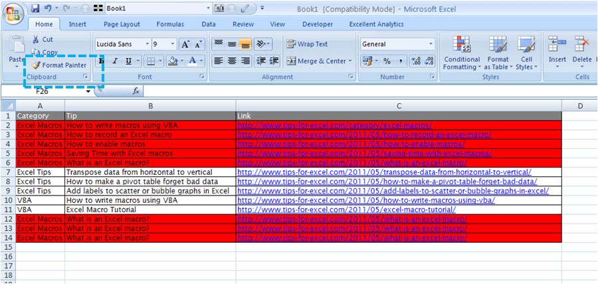Click the fx Insert Function button
Viewport: 598px width, 284px height.
(x=136, y=91)
